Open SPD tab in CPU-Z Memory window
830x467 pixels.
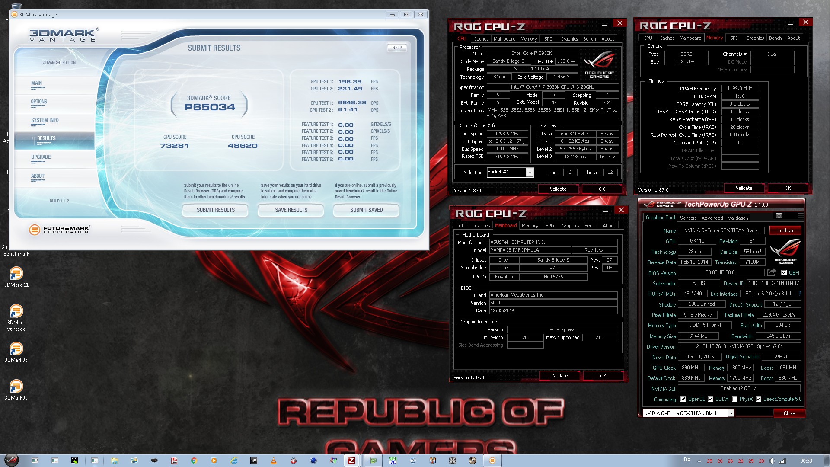pyautogui.click(x=734, y=38)
